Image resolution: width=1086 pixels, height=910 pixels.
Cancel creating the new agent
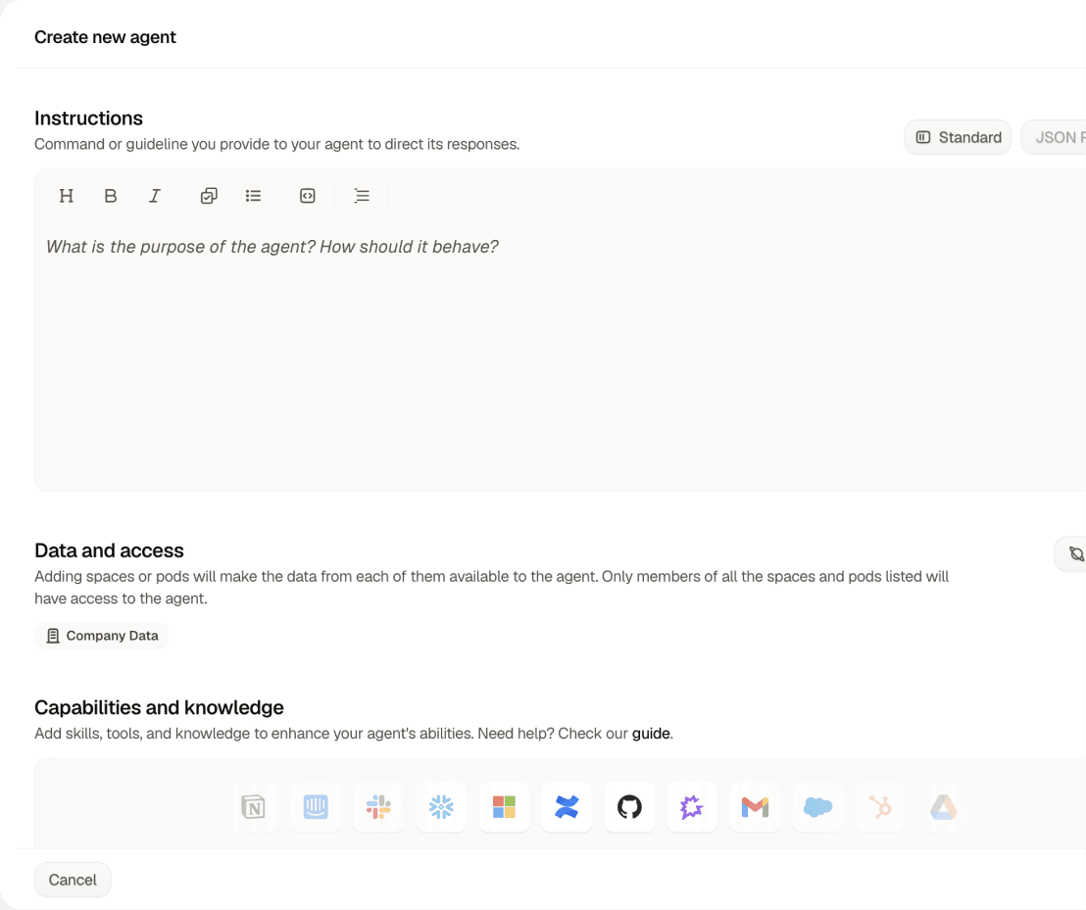pos(73,880)
